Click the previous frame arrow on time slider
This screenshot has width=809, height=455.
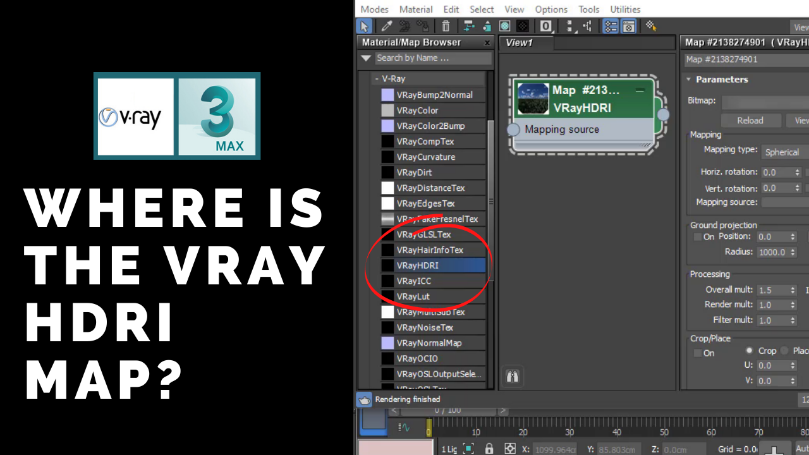tap(394, 410)
